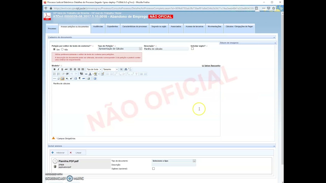Toggle underline formatting in editor

tap(62, 69)
